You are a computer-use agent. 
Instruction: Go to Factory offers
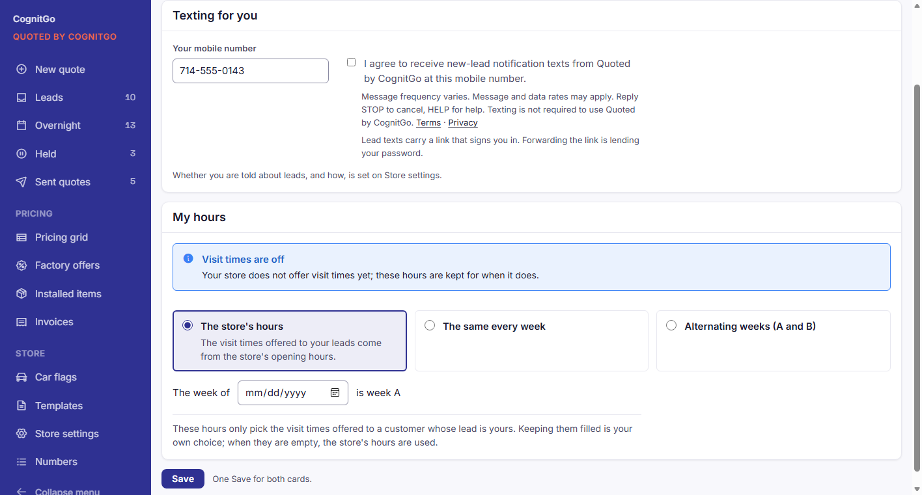[x=76, y=265]
